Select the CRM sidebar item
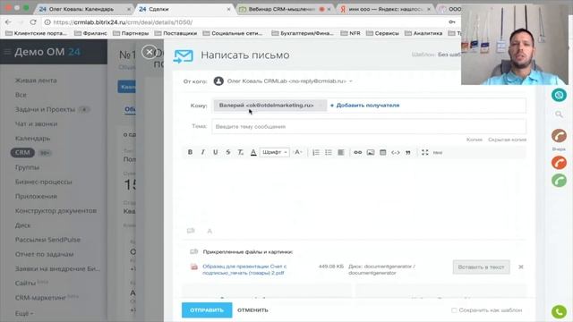This screenshot has height=322, width=573. pyautogui.click(x=22, y=153)
